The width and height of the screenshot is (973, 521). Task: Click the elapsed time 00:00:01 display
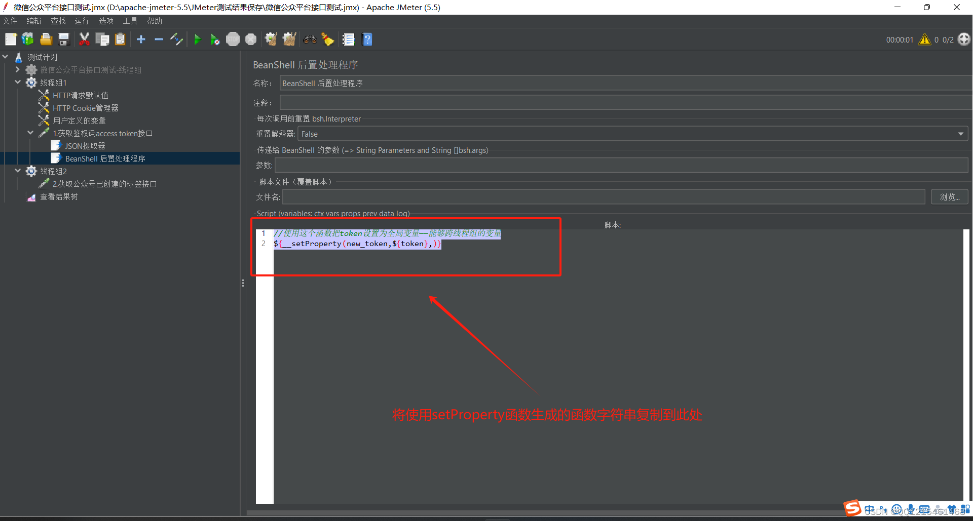pyautogui.click(x=900, y=39)
